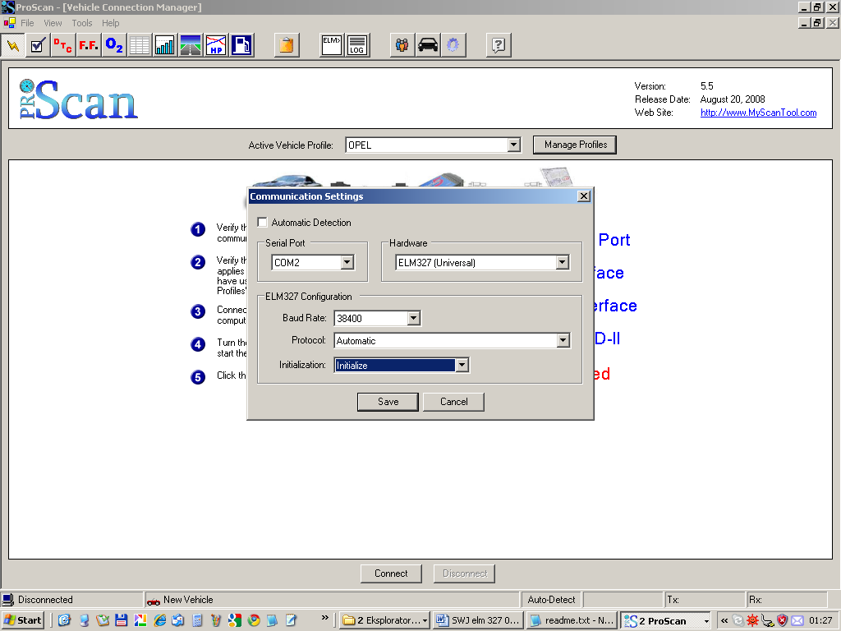841x631 pixels.
Task: Expand hidden quick launch icons chevron
Action: pos(324,618)
